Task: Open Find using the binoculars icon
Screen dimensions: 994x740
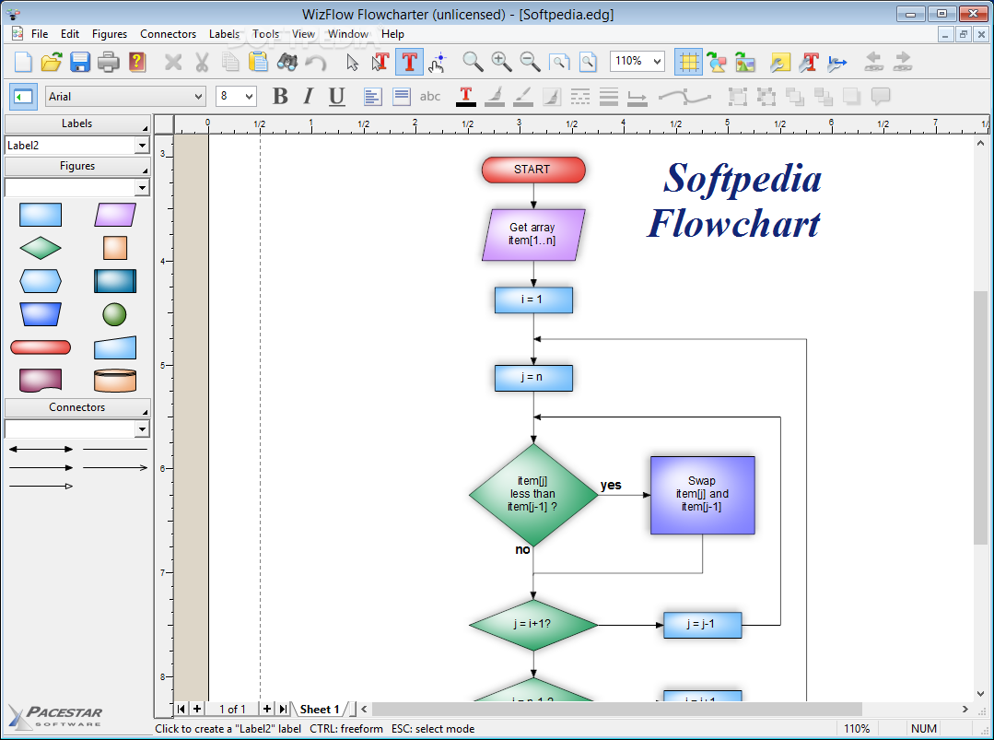Action: [x=287, y=62]
